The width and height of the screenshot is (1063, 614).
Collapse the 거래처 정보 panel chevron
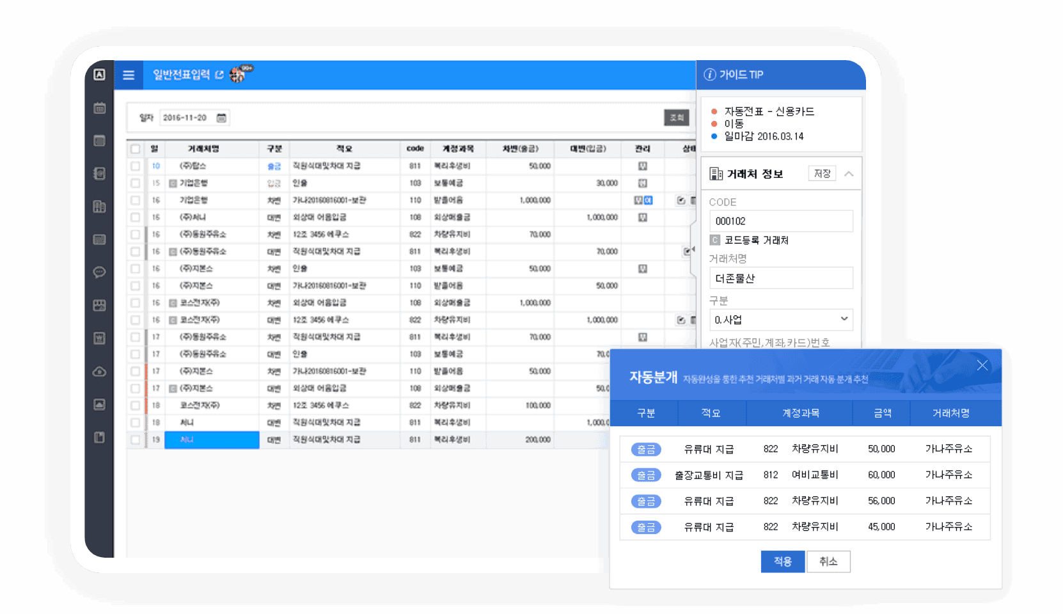point(849,174)
